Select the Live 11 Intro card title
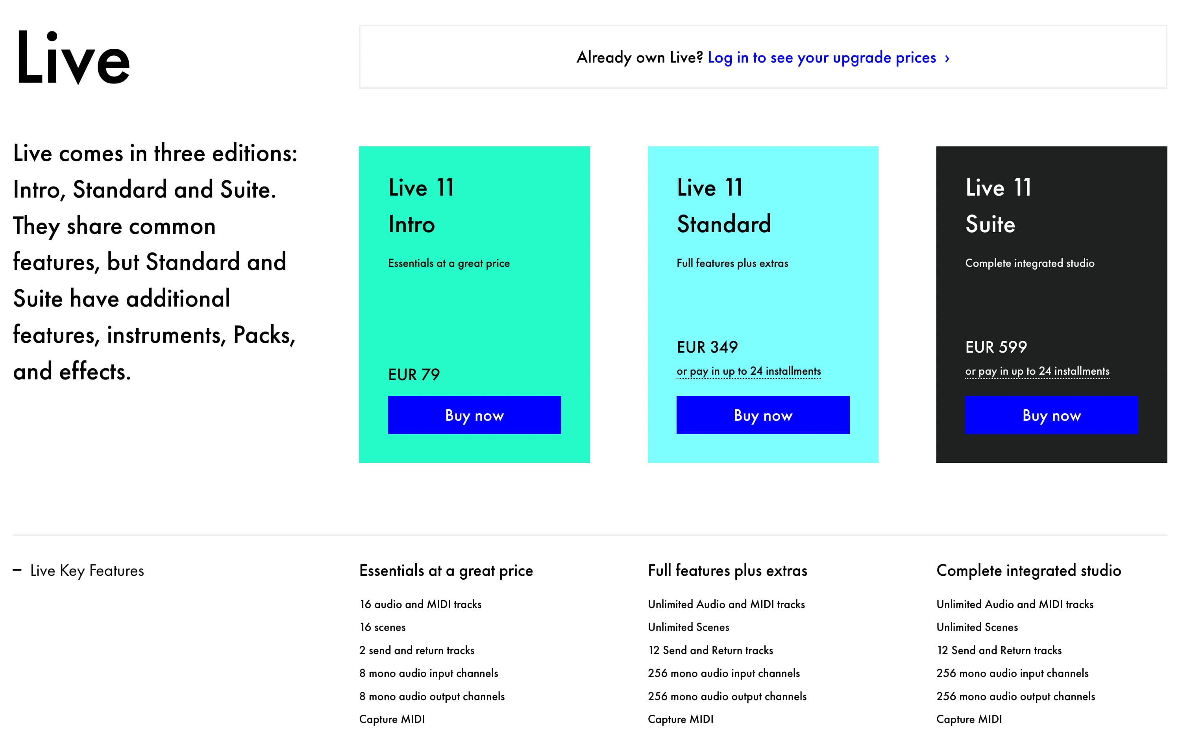The height and width of the screenshot is (732, 1180). (x=421, y=206)
